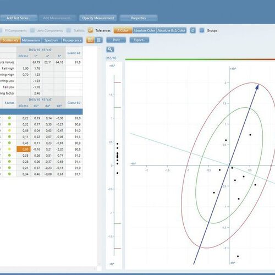275x275 pixels.
Task: Select the Absolute Color view mode
Action: (x=144, y=30)
